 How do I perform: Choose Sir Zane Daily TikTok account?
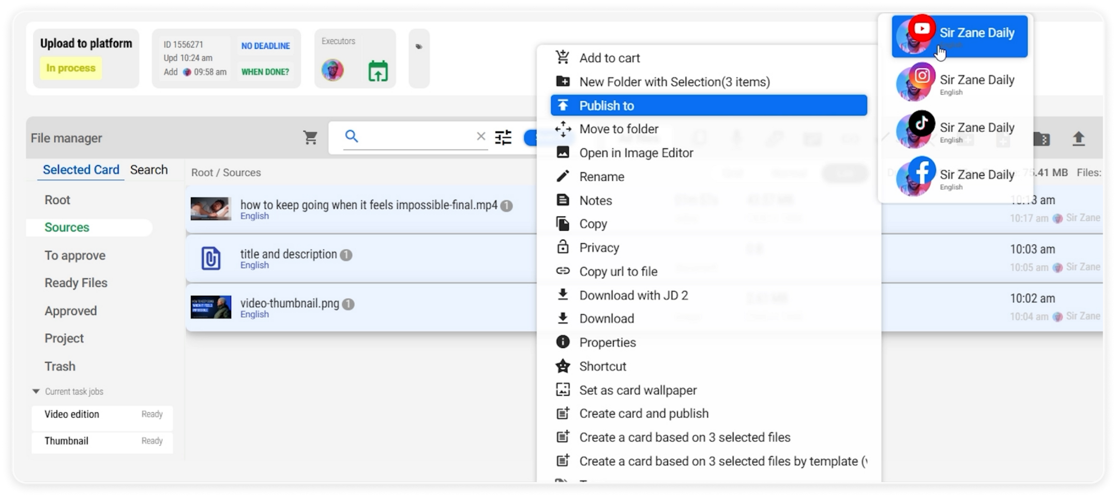click(x=960, y=131)
